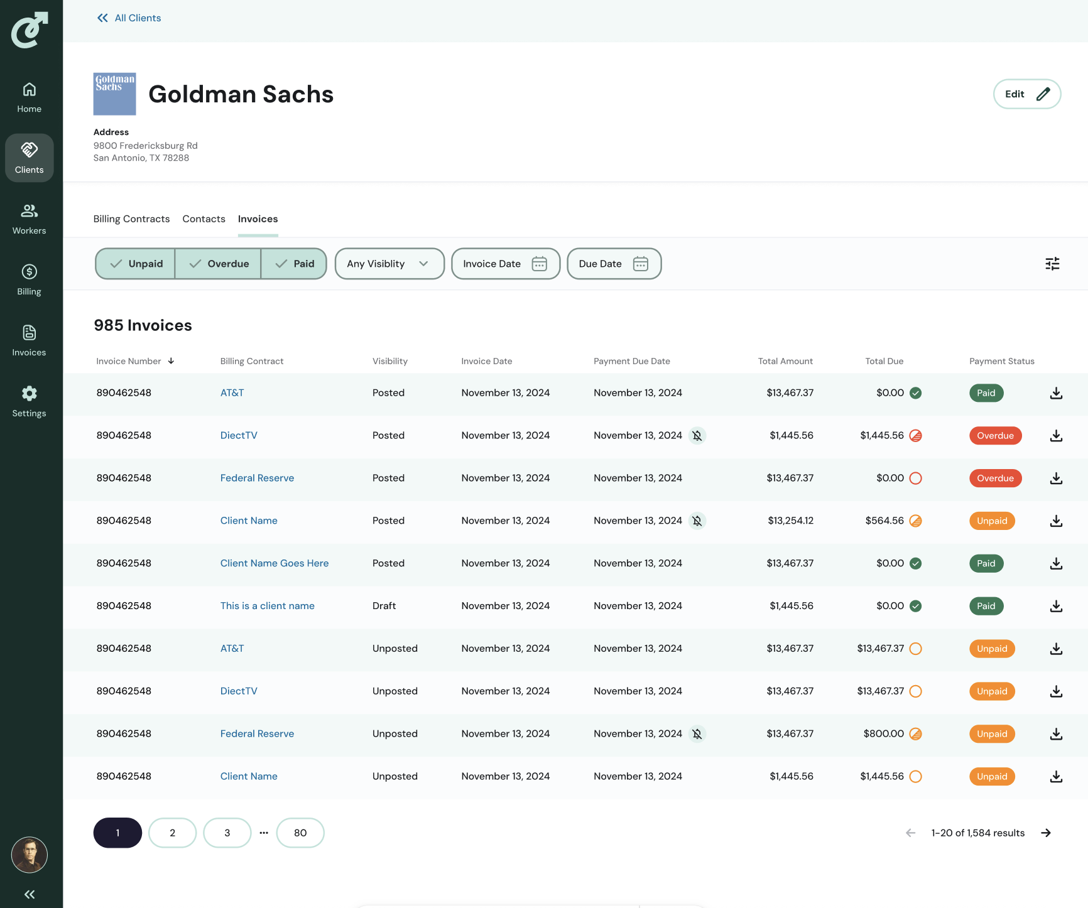Screen dimensions: 1088x908
Task: Open the Due Date picker
Action: click(x=613, y=264)
